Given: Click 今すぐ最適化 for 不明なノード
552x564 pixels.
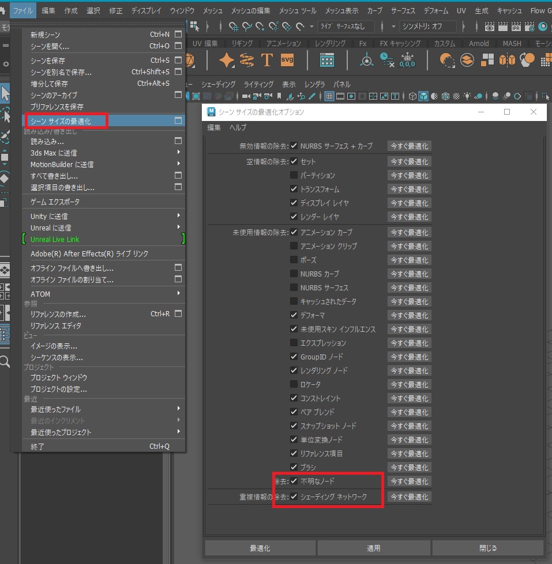Looking at the screenshot, I should (410, 481).
